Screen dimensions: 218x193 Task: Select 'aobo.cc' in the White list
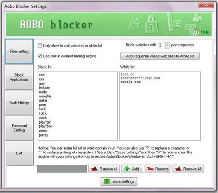[128, 74]
